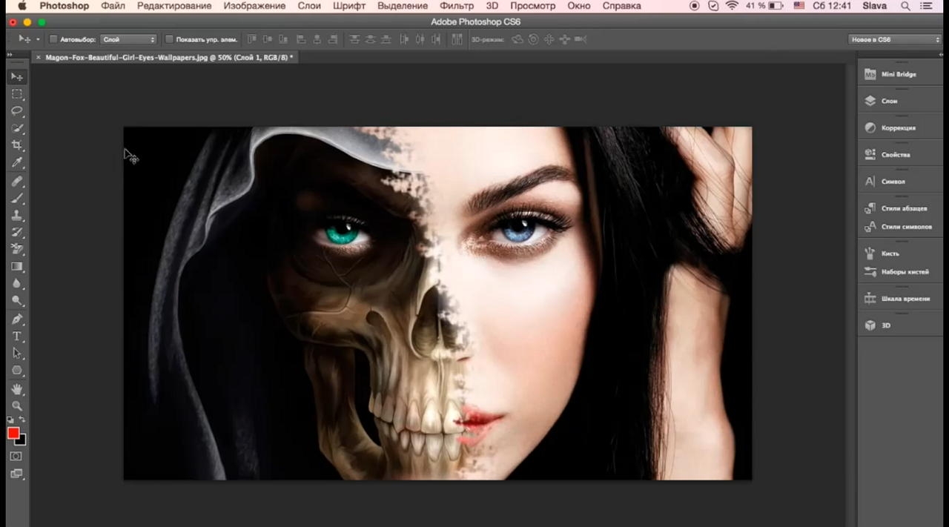Select the Horizontal Type tool
Screen dimensions: 949x527
tap(16, 337)
